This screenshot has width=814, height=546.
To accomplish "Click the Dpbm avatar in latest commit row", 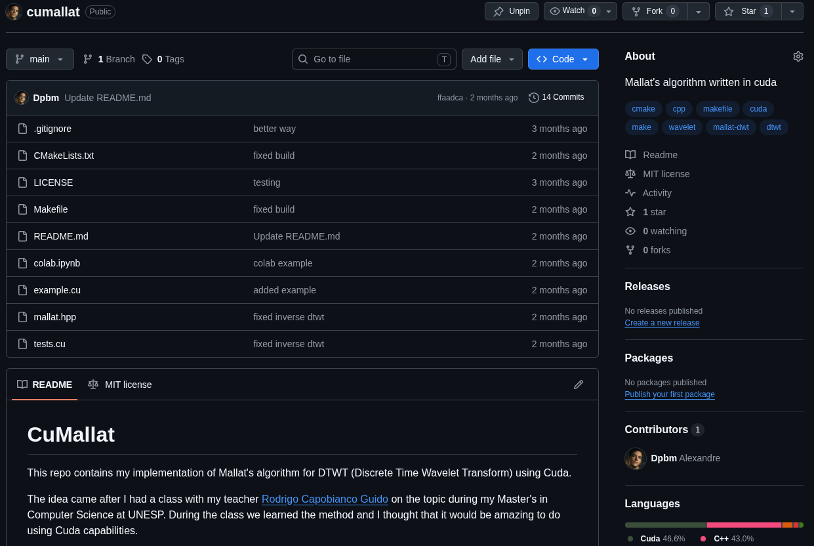I will tap(22, 98).
